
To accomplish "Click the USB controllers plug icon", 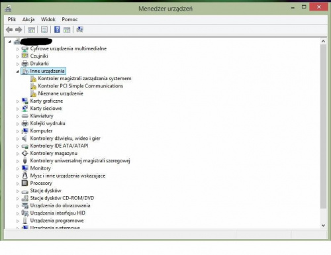I will (25, 161).
